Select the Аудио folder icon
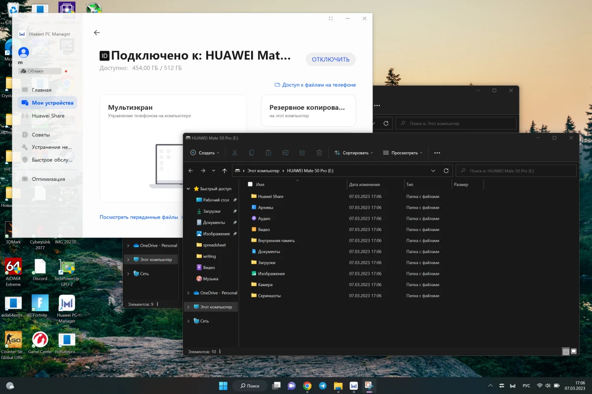This screenshot has width=592, height=394. [254, 218]
